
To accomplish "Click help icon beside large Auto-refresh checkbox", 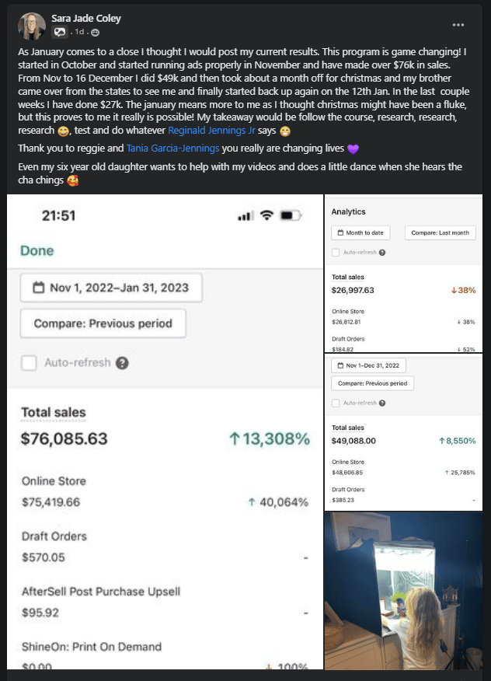I will (121, 362).
